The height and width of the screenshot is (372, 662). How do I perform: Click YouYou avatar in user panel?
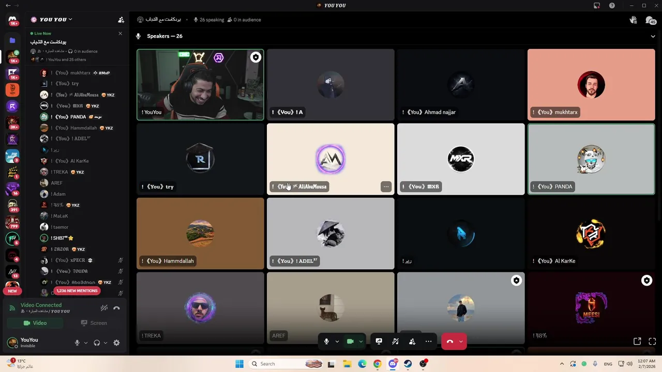[x=12, y=343]
